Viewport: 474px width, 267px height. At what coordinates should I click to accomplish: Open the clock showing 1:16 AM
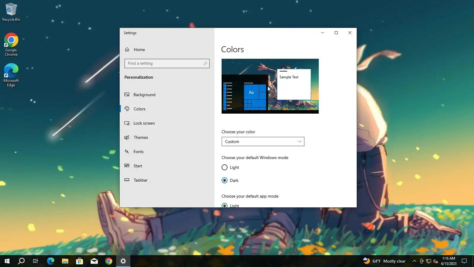(449, 261)
